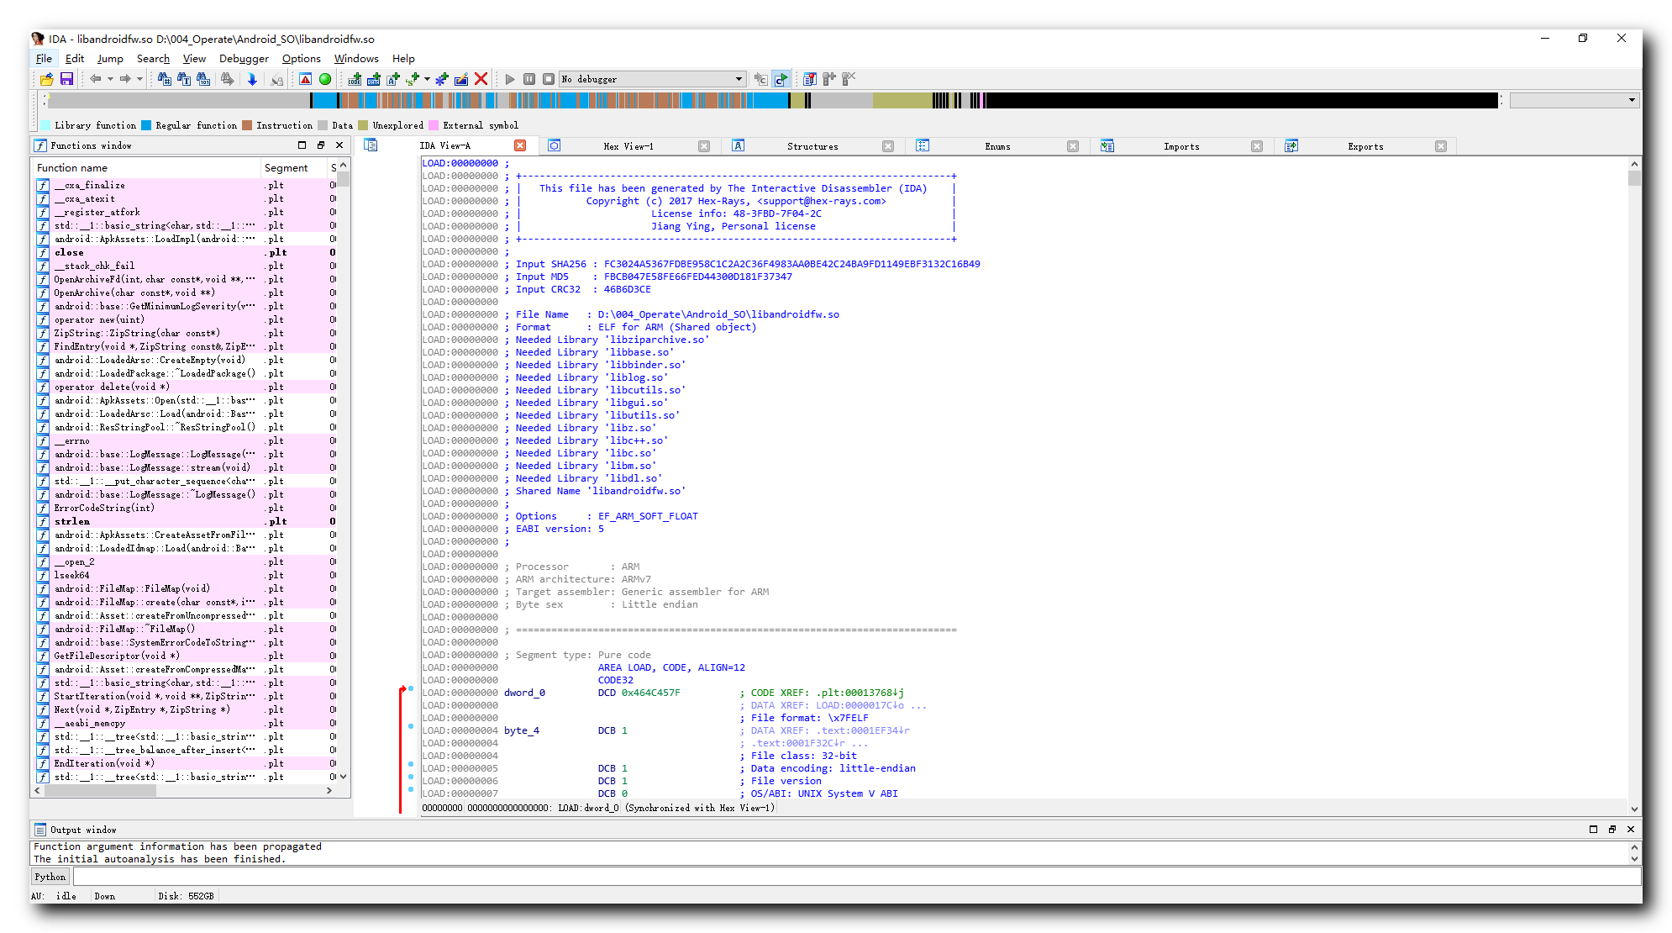Click the Run/Play debugger button
1672x933 pixels.
click(508, 78)
